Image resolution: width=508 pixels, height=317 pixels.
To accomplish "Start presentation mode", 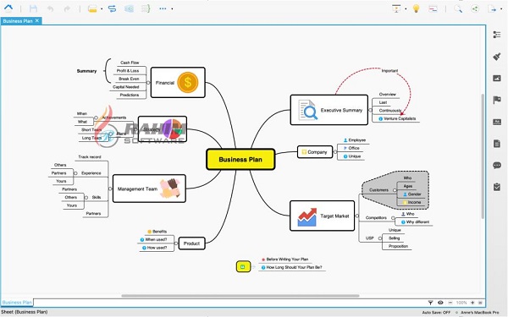I will pos(396,8).
